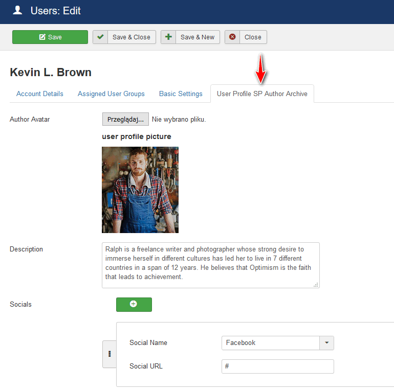This screenshot has height=391, width=394.
Task: Grab the Description textarea resize handle
Action: coord(316,285)
